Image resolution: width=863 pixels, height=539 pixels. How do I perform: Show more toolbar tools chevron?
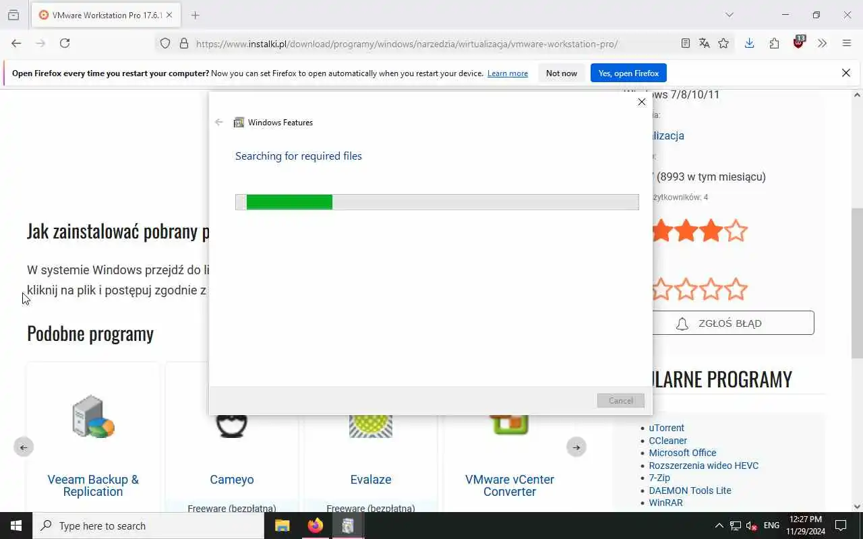[822, 43]
